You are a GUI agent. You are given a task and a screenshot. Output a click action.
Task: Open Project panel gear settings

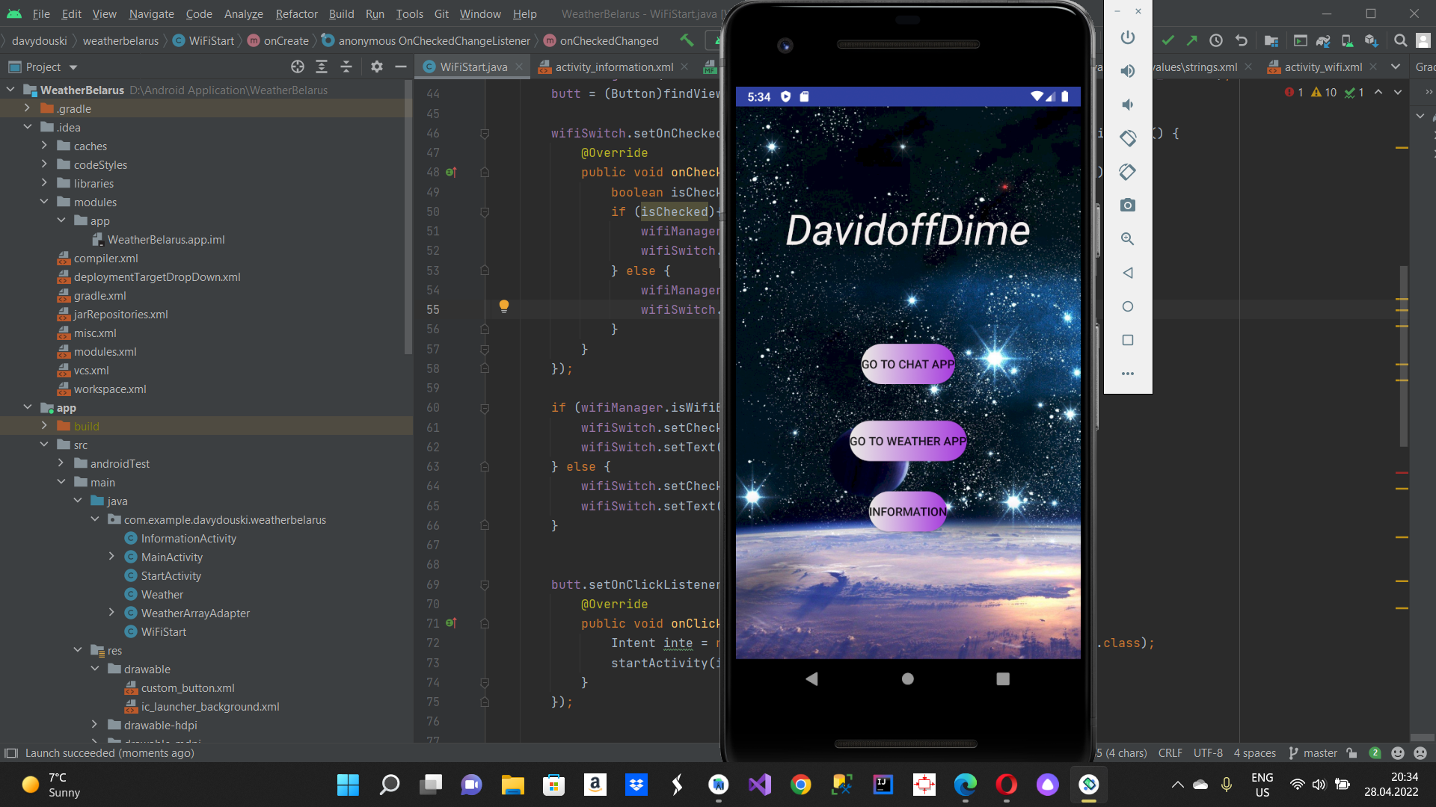click(377, 67)
